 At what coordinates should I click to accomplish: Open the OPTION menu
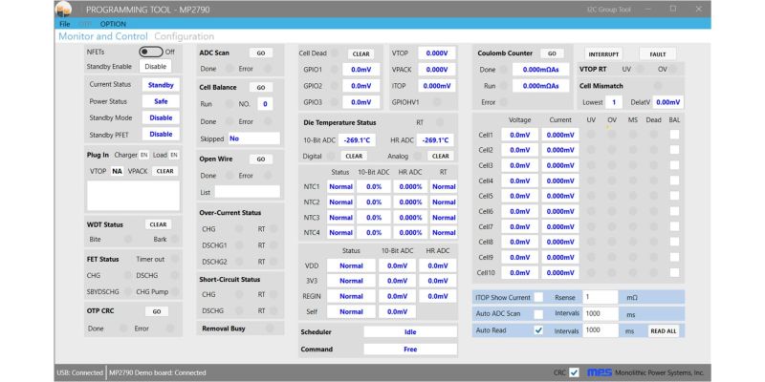(x=113, y=24)
